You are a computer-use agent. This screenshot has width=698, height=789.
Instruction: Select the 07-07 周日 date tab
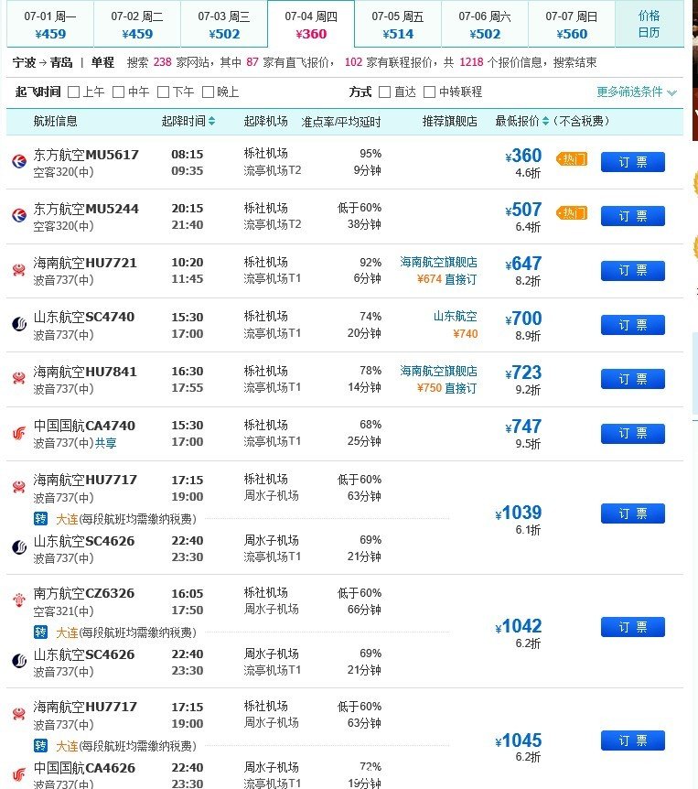[x=572, y=25]
